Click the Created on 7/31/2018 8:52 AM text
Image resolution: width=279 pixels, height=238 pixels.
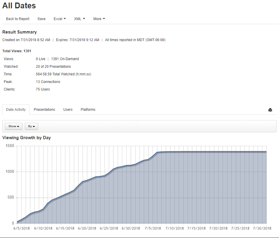click(26, 40)
